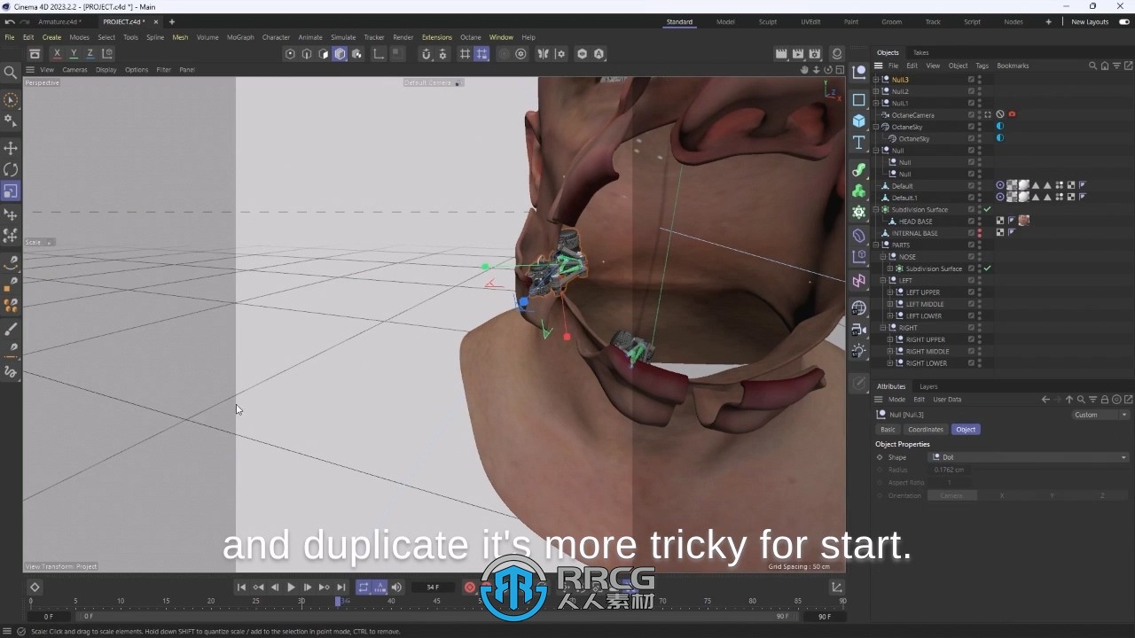Open the Simulate menu
This screenshot has width=1135, height=638.
pyautogui.click(x=343, y=37)
